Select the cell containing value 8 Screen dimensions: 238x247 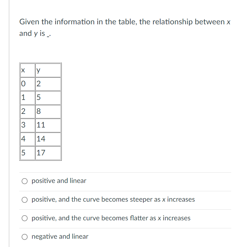click(48, 111)
